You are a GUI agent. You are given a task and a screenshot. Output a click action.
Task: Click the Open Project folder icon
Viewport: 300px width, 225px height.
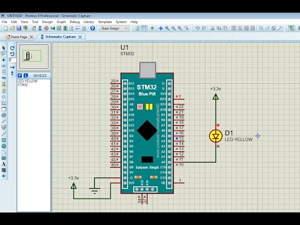[x=12, y=28]
